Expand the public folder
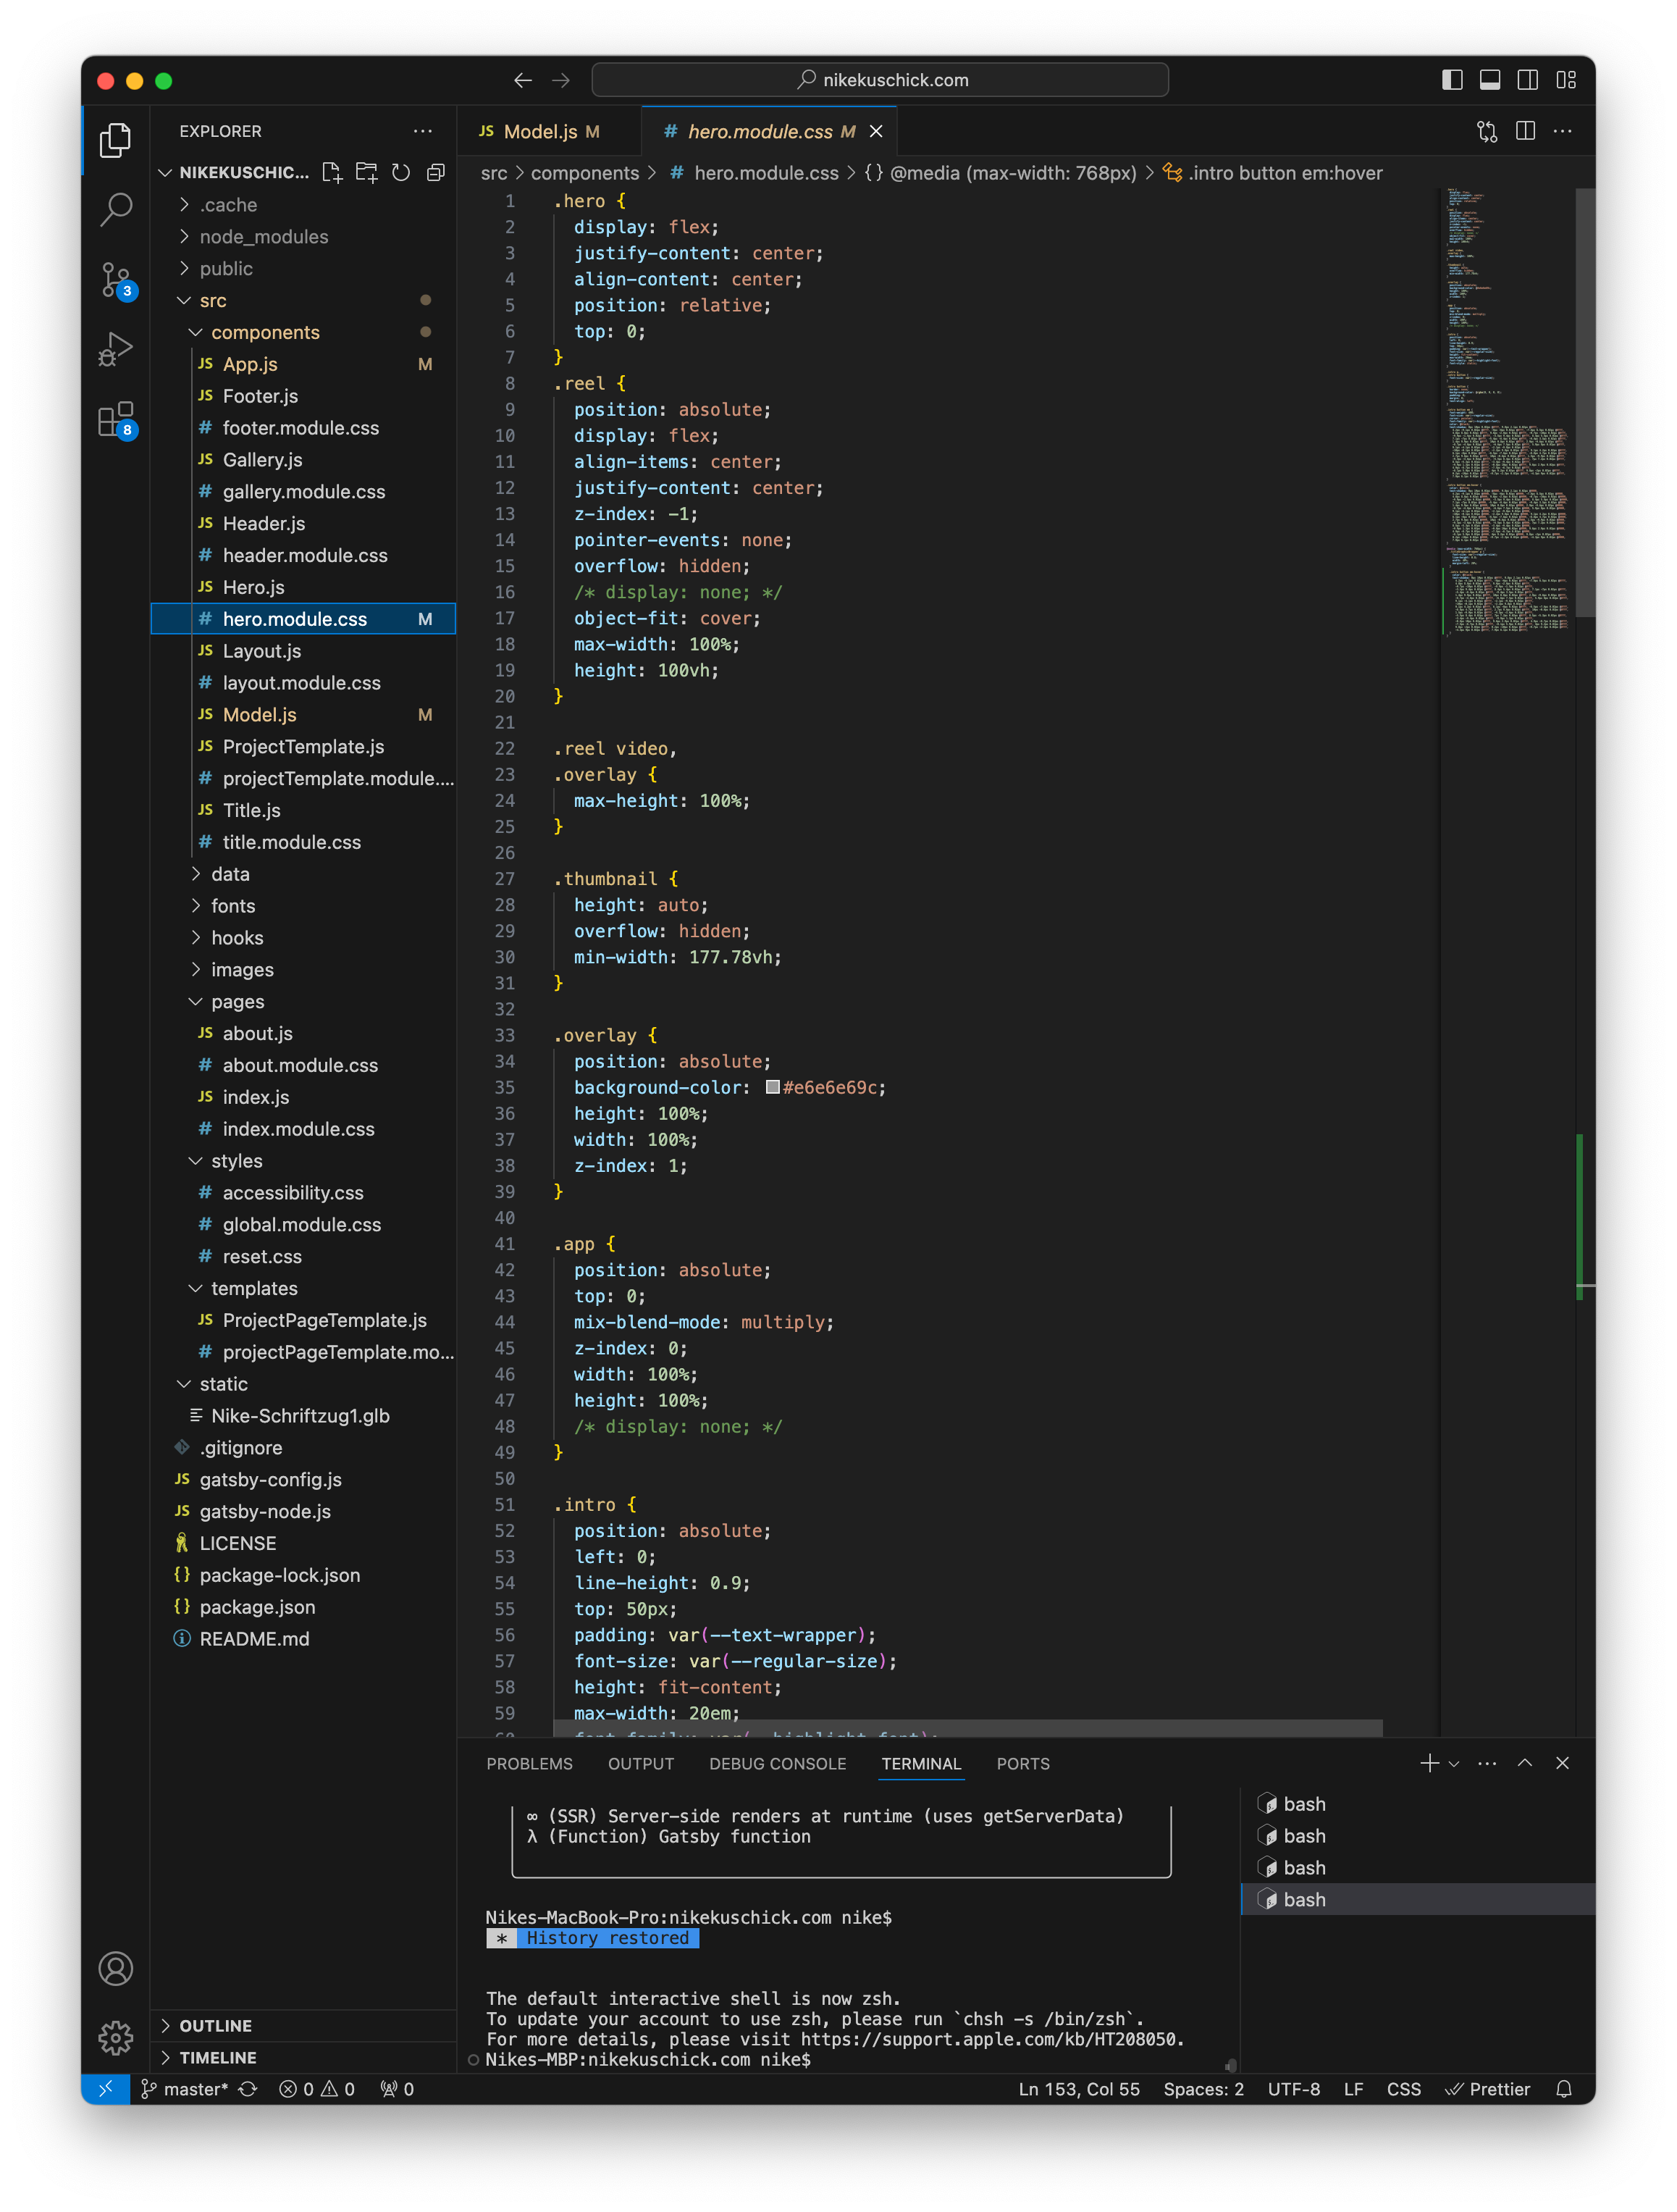This screenshot has width=1677, height=2212. point(304,269)
